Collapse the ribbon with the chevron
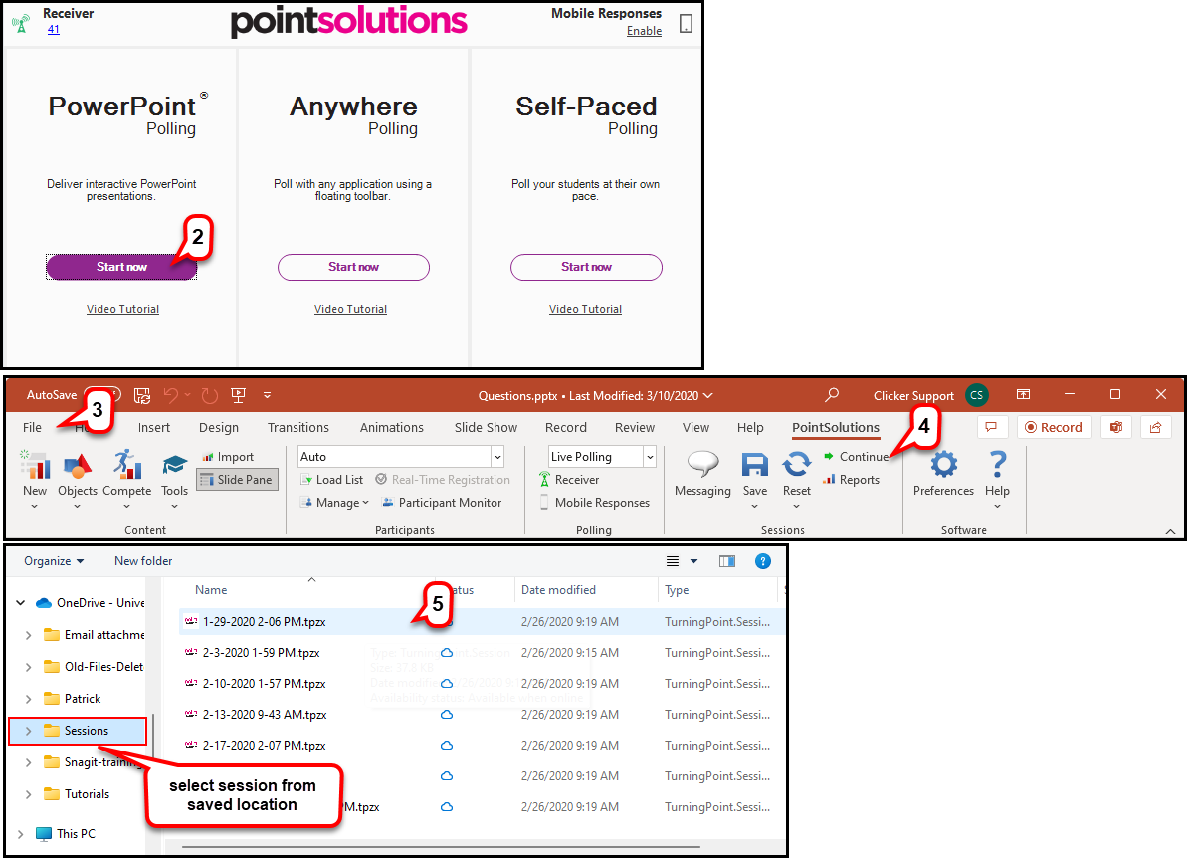Image resolution: width=1187 pixels, height=858 pixels. (1170, 531)
